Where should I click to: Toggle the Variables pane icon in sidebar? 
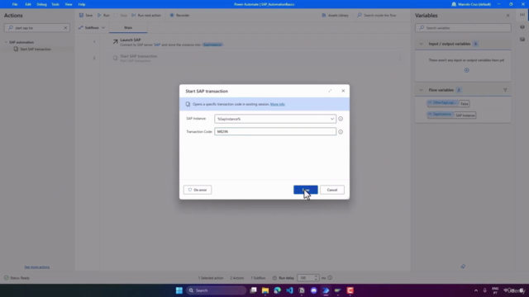point(522,15)
